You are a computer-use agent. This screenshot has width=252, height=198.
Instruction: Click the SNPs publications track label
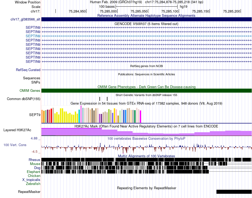pos(36,82)
